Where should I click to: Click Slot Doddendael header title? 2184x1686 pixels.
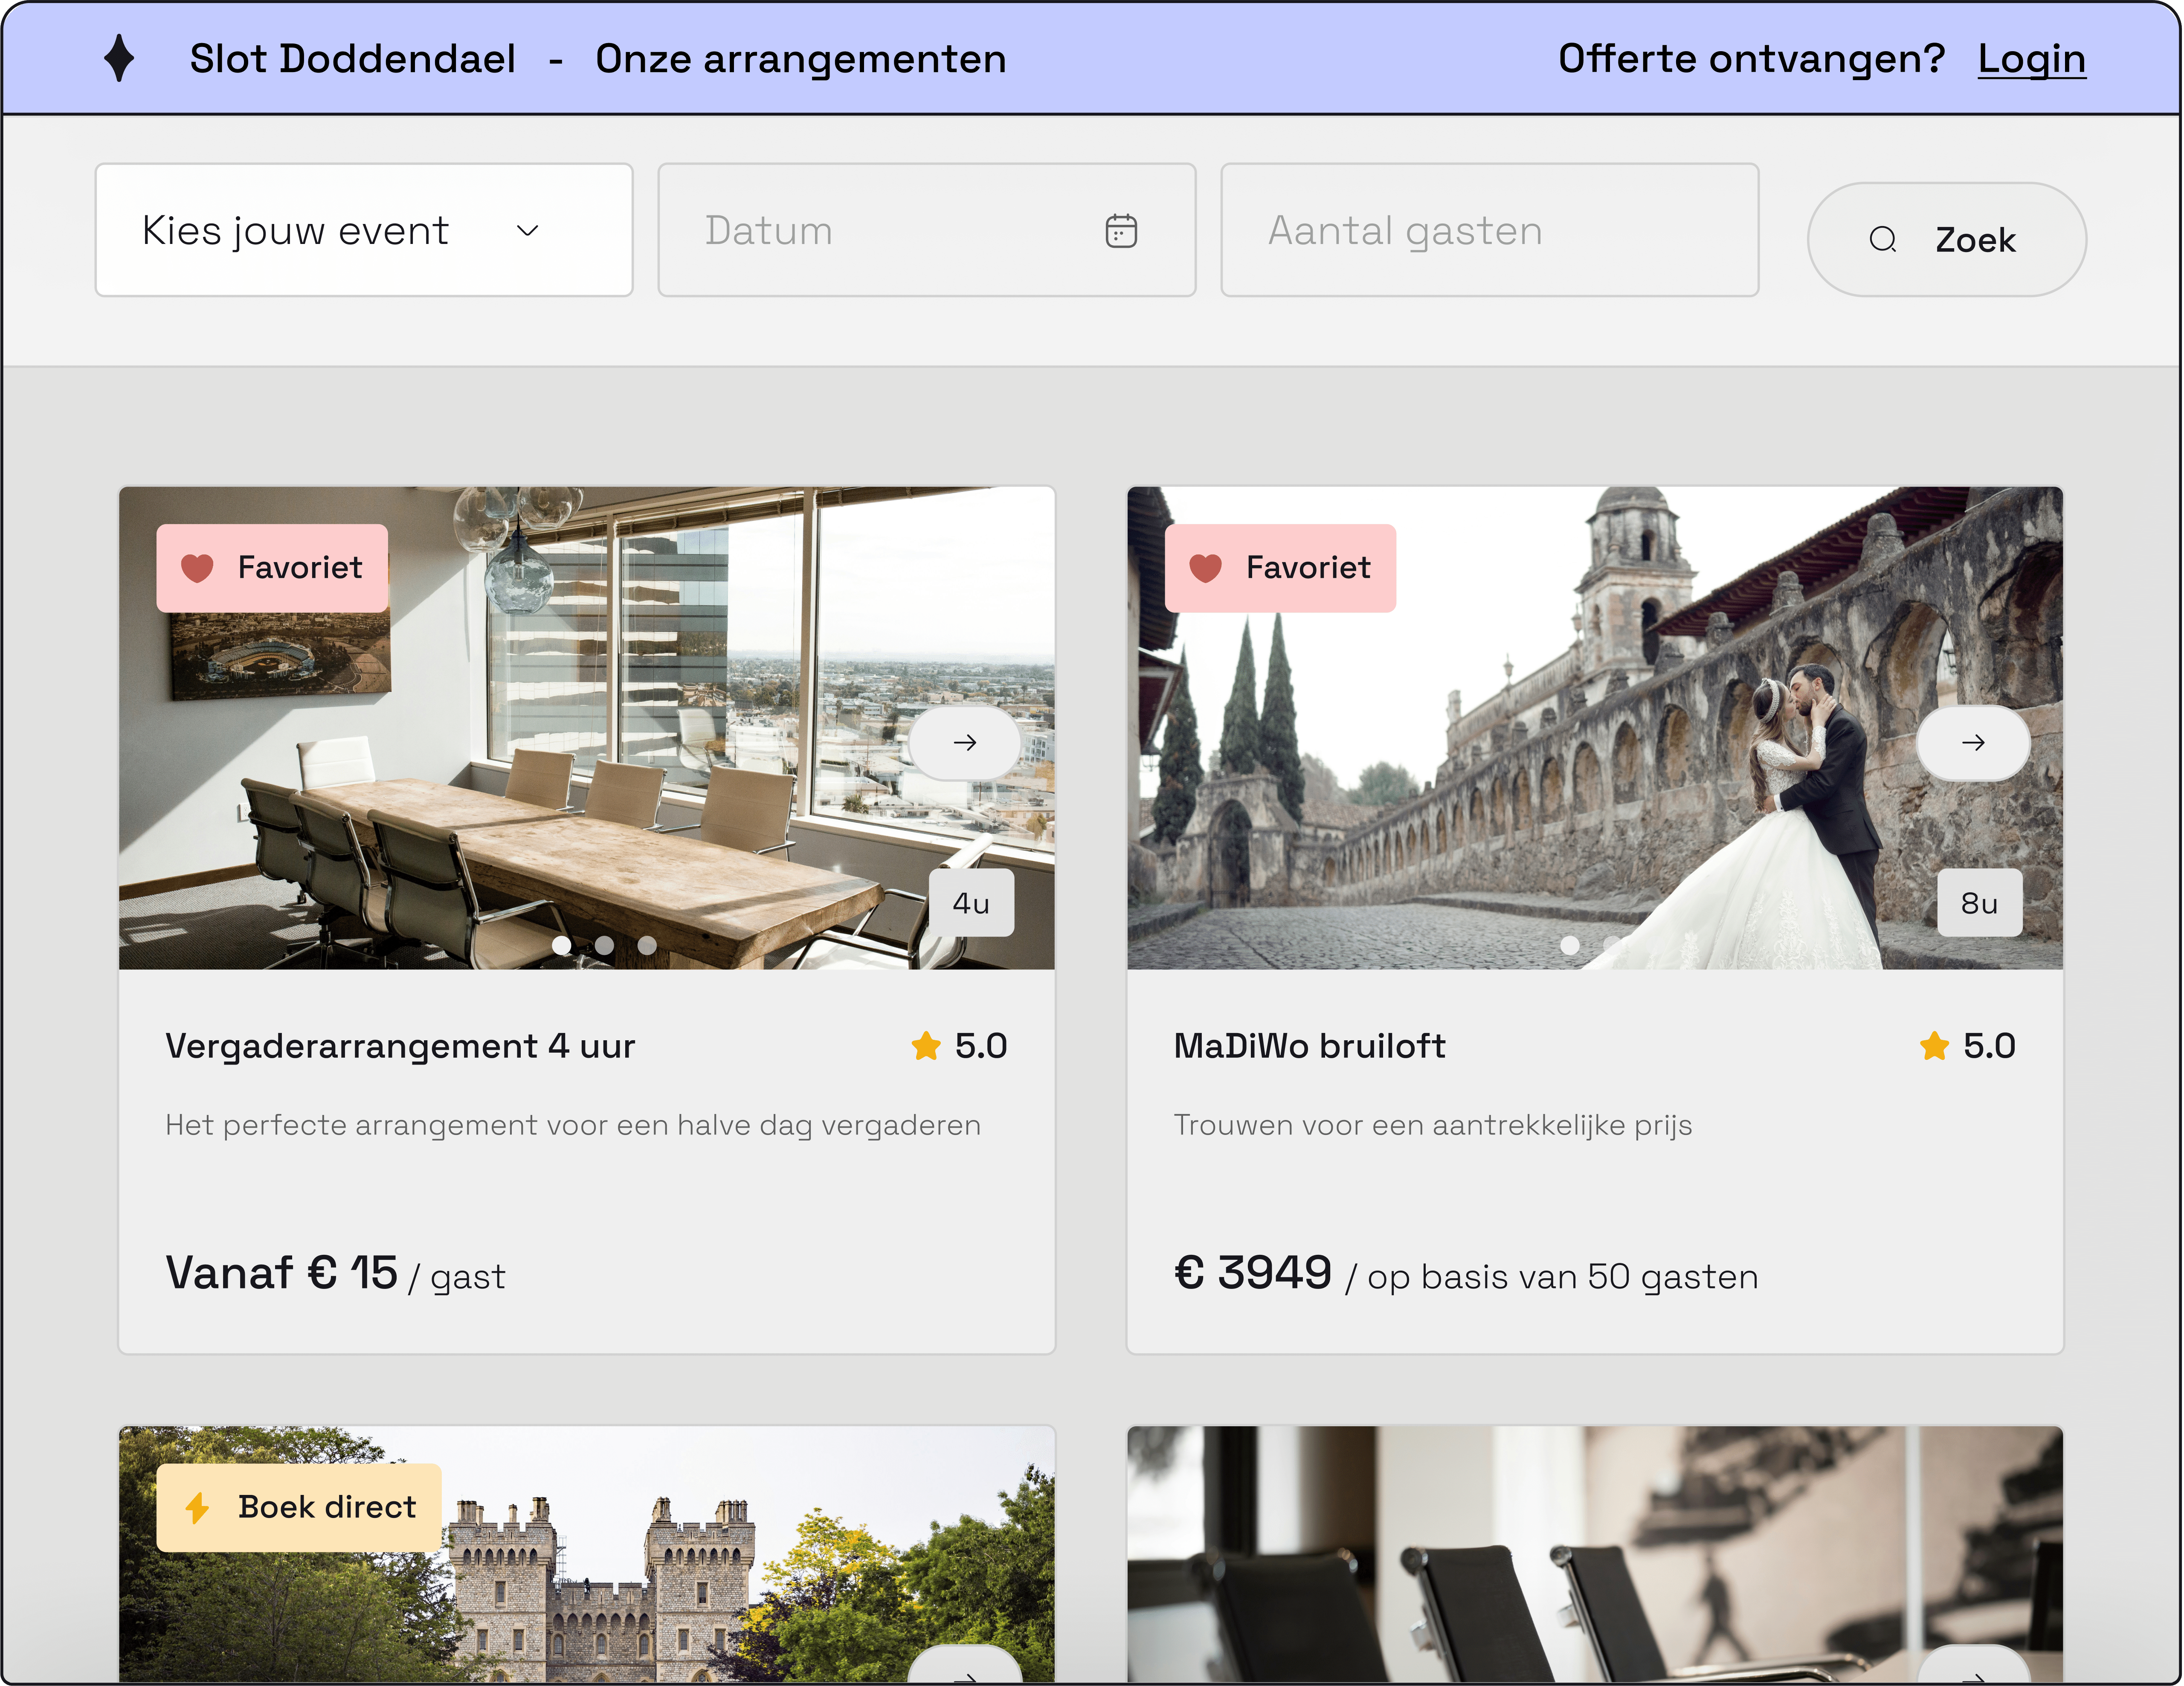[x=353, y=59]
